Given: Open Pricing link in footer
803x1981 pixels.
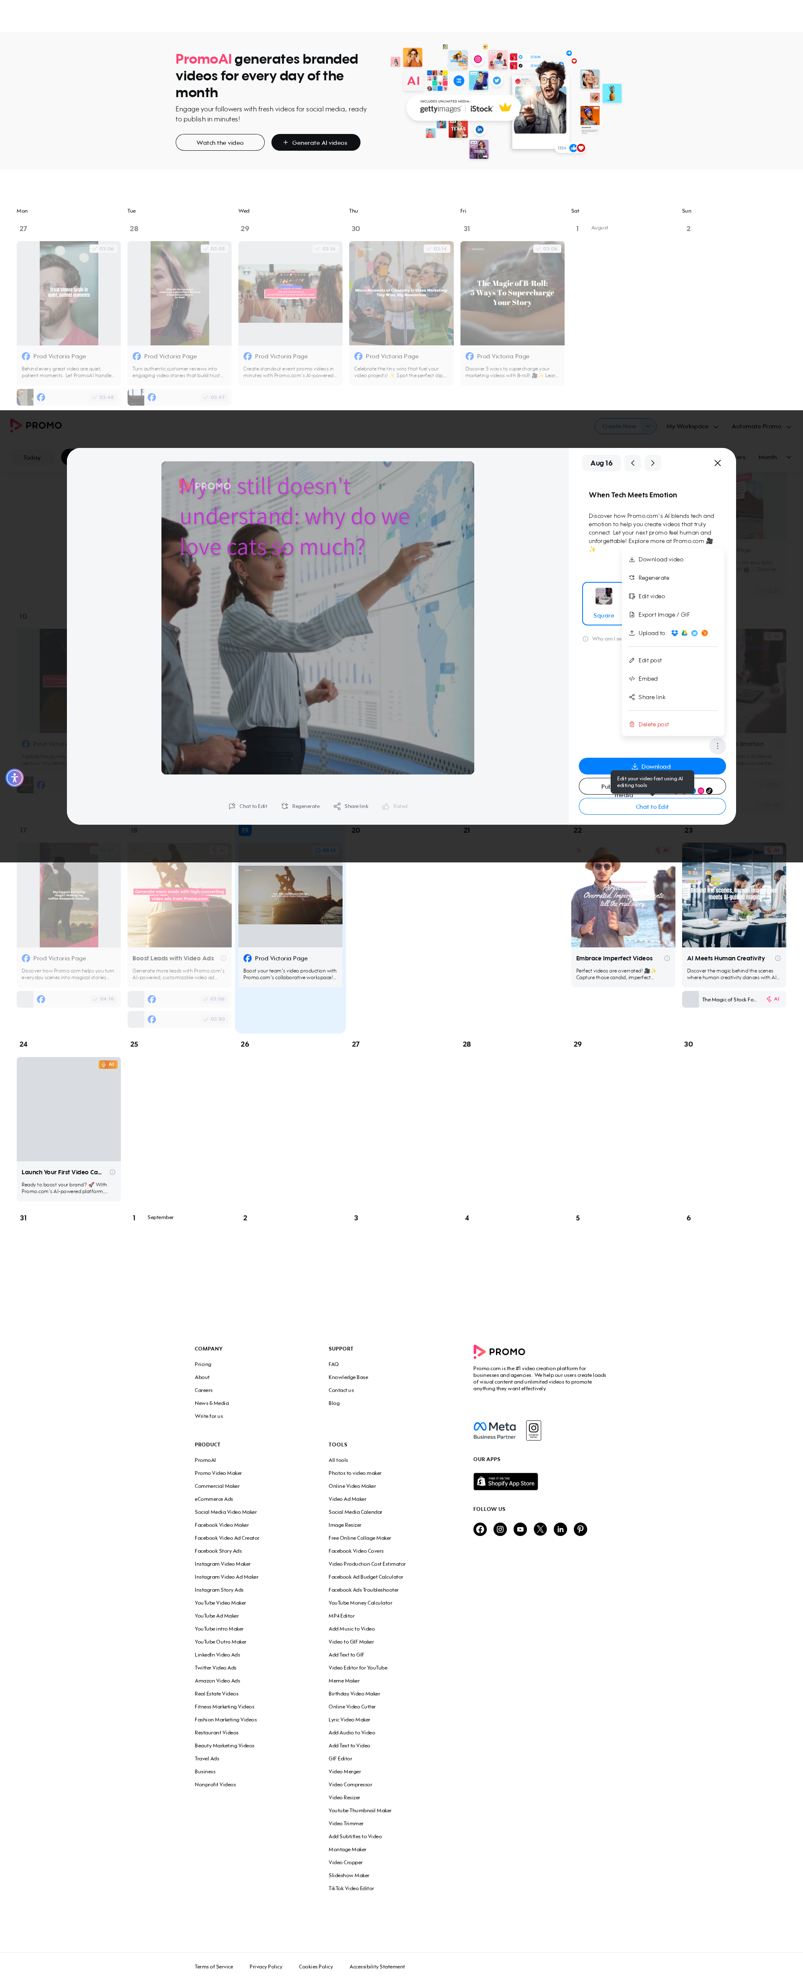Looking at the screenshot, I should [203, 1364].
